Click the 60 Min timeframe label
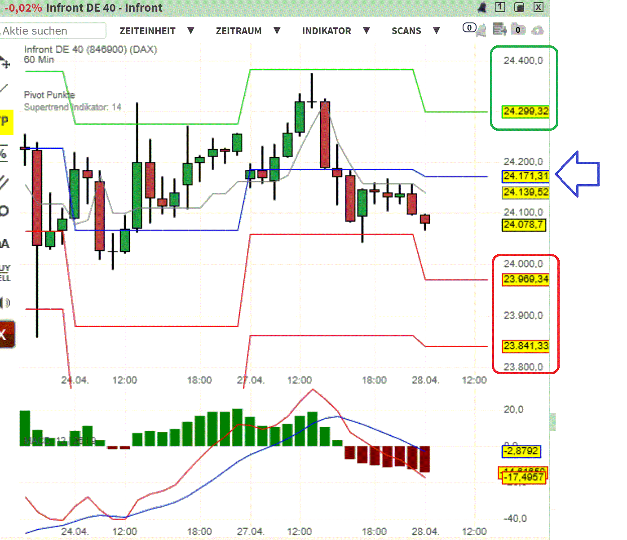Viewport: 627px width, 540px height. [39, 60]
